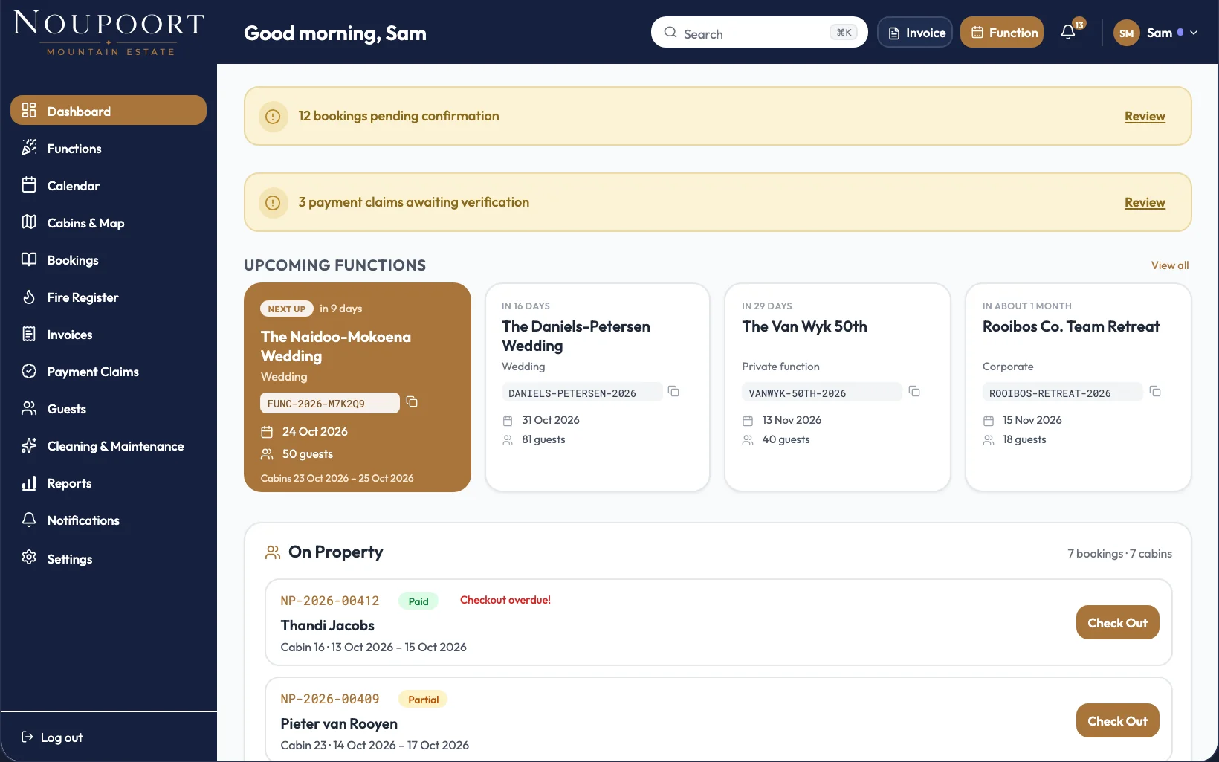Go to the Calendar page

[x=109, y=185]
